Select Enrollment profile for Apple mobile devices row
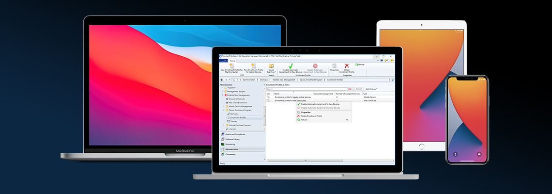Viewport: 552px width, 194px height. 330,97
